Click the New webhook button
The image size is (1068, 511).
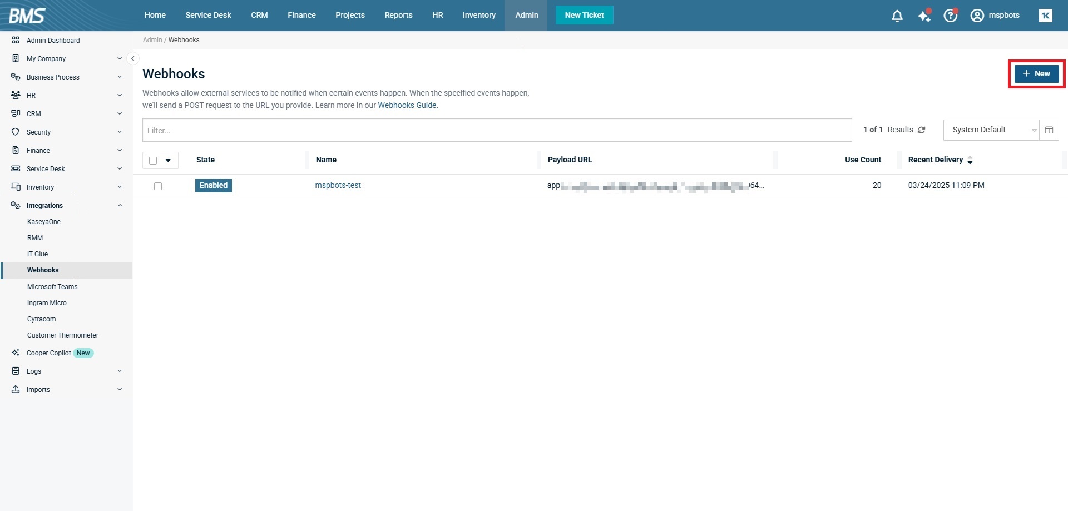pyautogui.click(x=1036, y=73)
